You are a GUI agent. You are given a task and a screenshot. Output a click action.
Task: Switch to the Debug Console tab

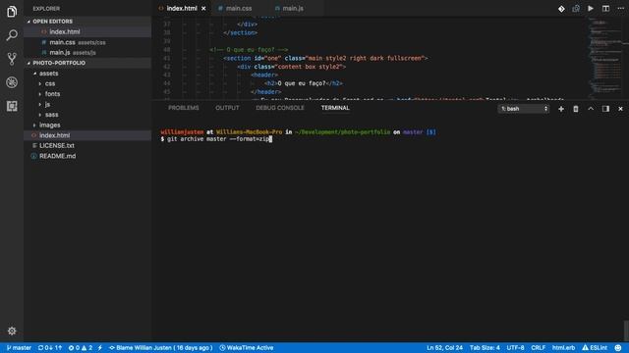[280, 108]
